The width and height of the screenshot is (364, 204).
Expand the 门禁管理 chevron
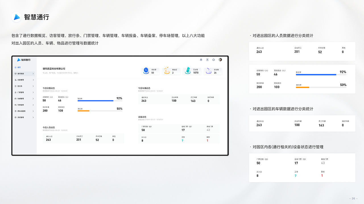click(33, 92)
